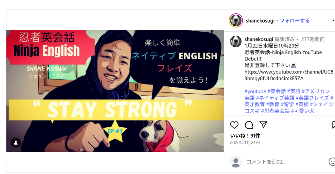Click the Ninja English post image
Image resolution: width=335 pixels, height=174 pixels.
(115, 91)
